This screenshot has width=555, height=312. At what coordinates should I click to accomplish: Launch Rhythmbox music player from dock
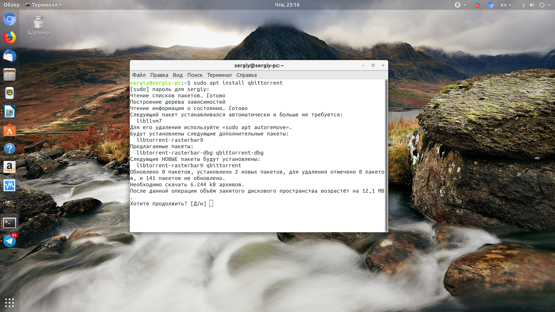10,93
